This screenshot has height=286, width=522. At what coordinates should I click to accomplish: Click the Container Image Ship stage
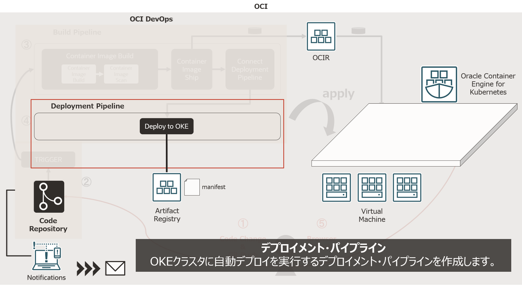[x=192, y=69]
